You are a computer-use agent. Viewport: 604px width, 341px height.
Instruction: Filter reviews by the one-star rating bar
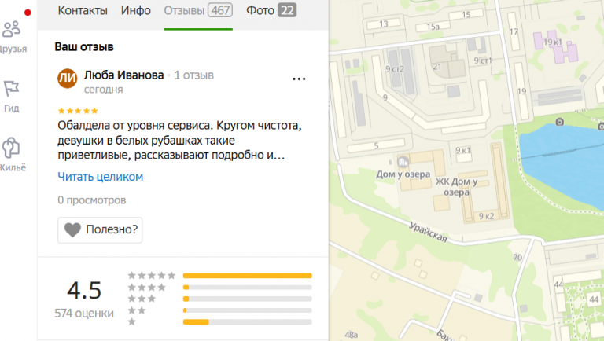(x=247, y=322)
